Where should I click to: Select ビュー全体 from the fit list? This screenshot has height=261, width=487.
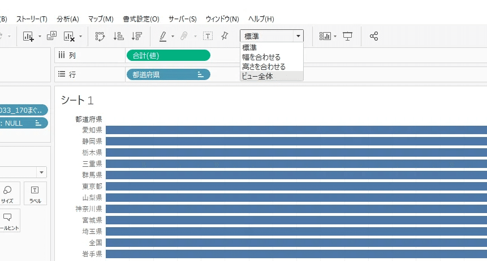(x=258, y=76)
